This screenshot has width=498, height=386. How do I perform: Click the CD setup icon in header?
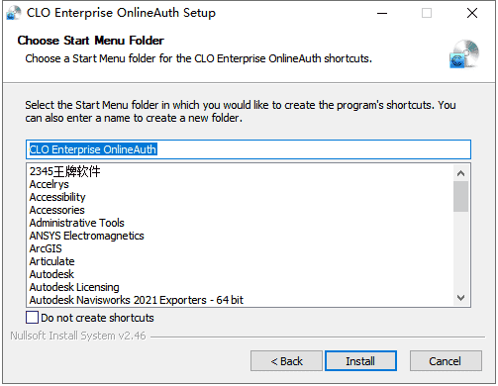coord(464,54)
